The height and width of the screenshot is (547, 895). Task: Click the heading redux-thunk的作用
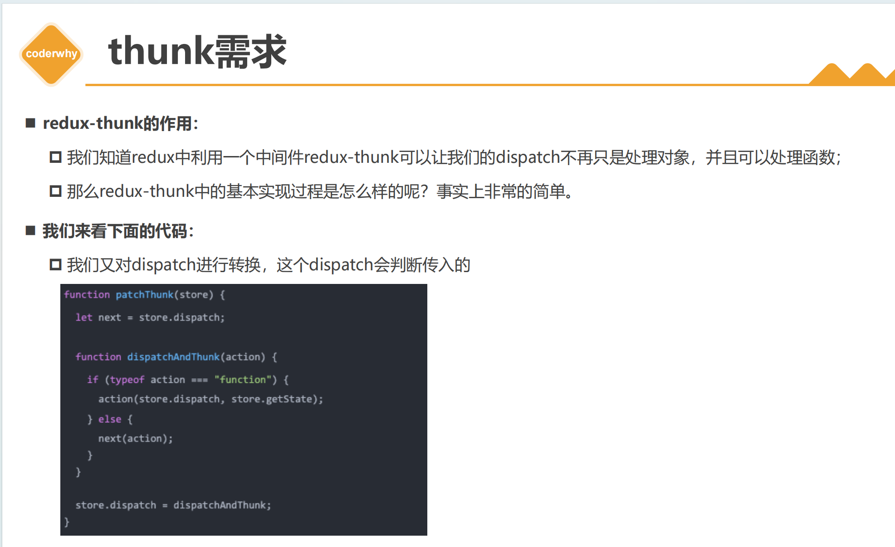(x=120, y=123)
